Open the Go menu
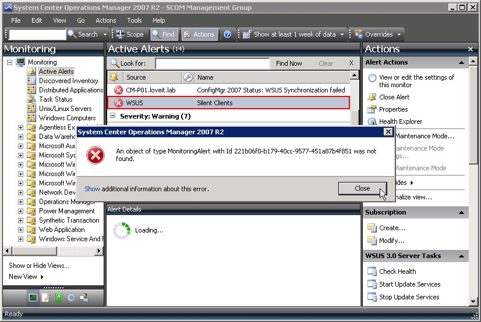Viewport: 481px width, 322px height. 81,20
